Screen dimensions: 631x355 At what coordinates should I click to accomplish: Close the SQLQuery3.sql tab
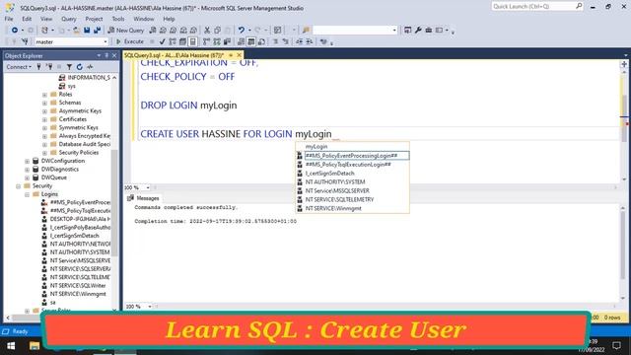[239, 55]
